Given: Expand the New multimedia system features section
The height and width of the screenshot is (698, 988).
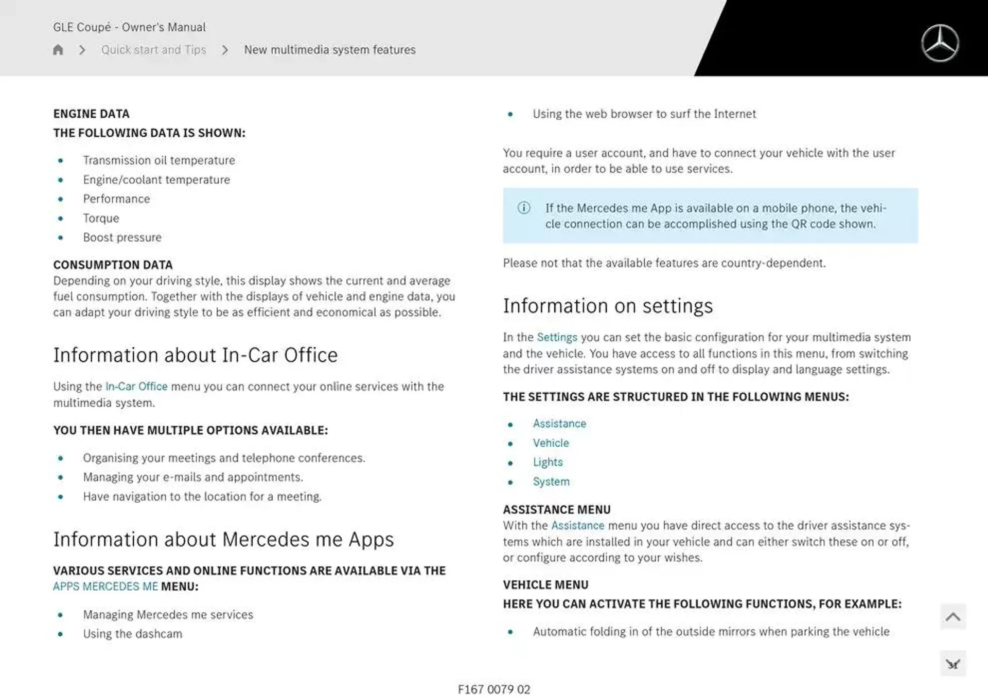Looking at the screenshot, I should point(329,50).
